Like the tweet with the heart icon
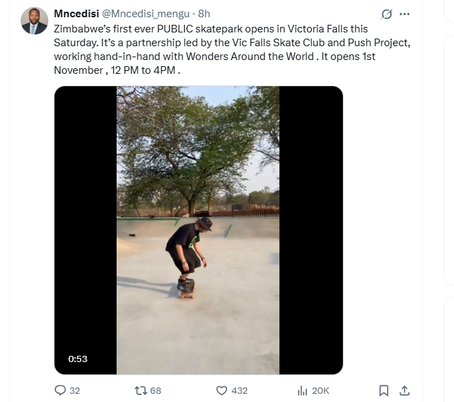 221,390
